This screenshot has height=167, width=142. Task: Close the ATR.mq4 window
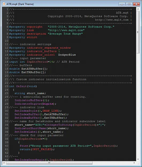pyautogui.click(x=136, y=4)
